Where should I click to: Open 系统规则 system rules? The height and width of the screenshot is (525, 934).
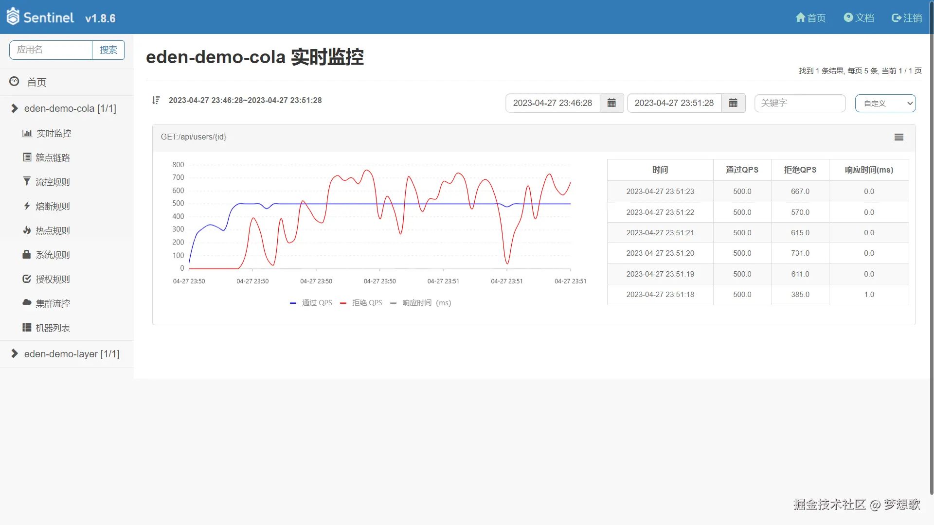click(x=53, y=255)
